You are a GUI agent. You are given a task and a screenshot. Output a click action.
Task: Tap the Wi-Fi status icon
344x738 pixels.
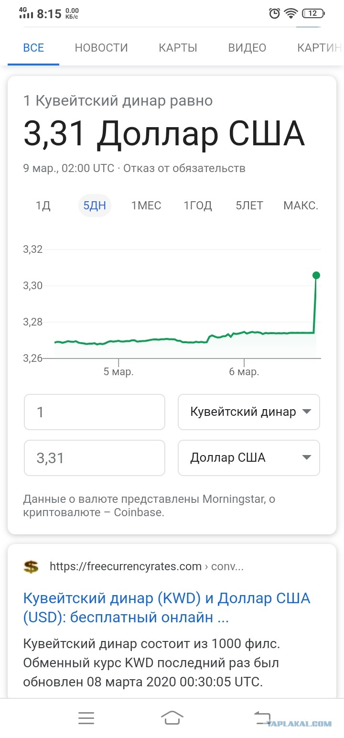pos(290,14)
